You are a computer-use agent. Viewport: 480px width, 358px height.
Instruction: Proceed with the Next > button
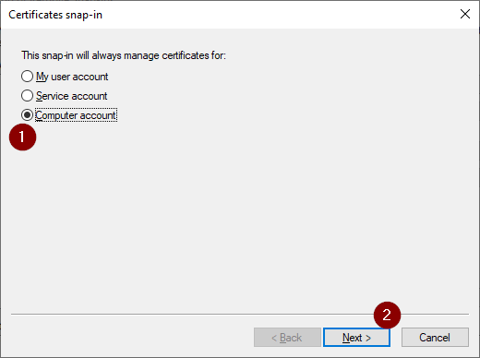(356, 338)
